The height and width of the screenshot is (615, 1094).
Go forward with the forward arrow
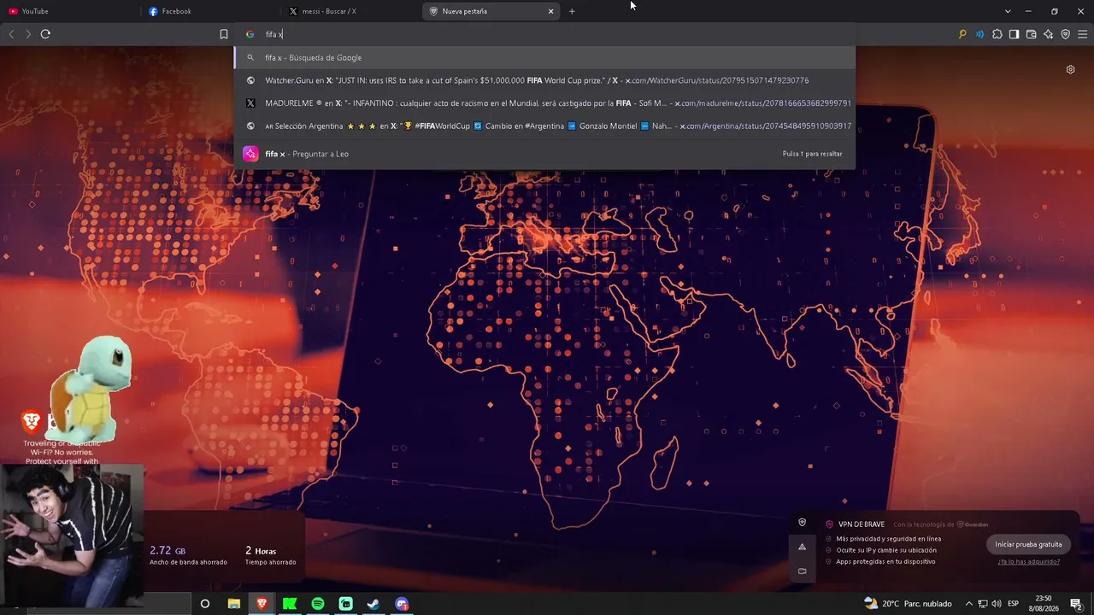[28, 34]
